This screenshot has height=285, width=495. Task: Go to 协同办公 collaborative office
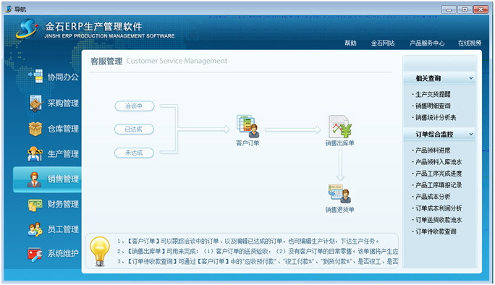coord(54,77)
